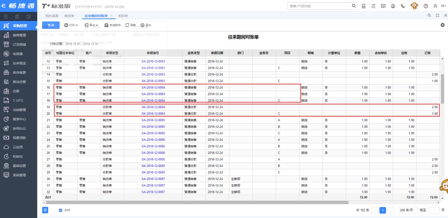Open document link SA-2018-12-0005 in row 21
Image resolution: width=448 pixels, height=218 pixels.
click(x=153, y=120)
